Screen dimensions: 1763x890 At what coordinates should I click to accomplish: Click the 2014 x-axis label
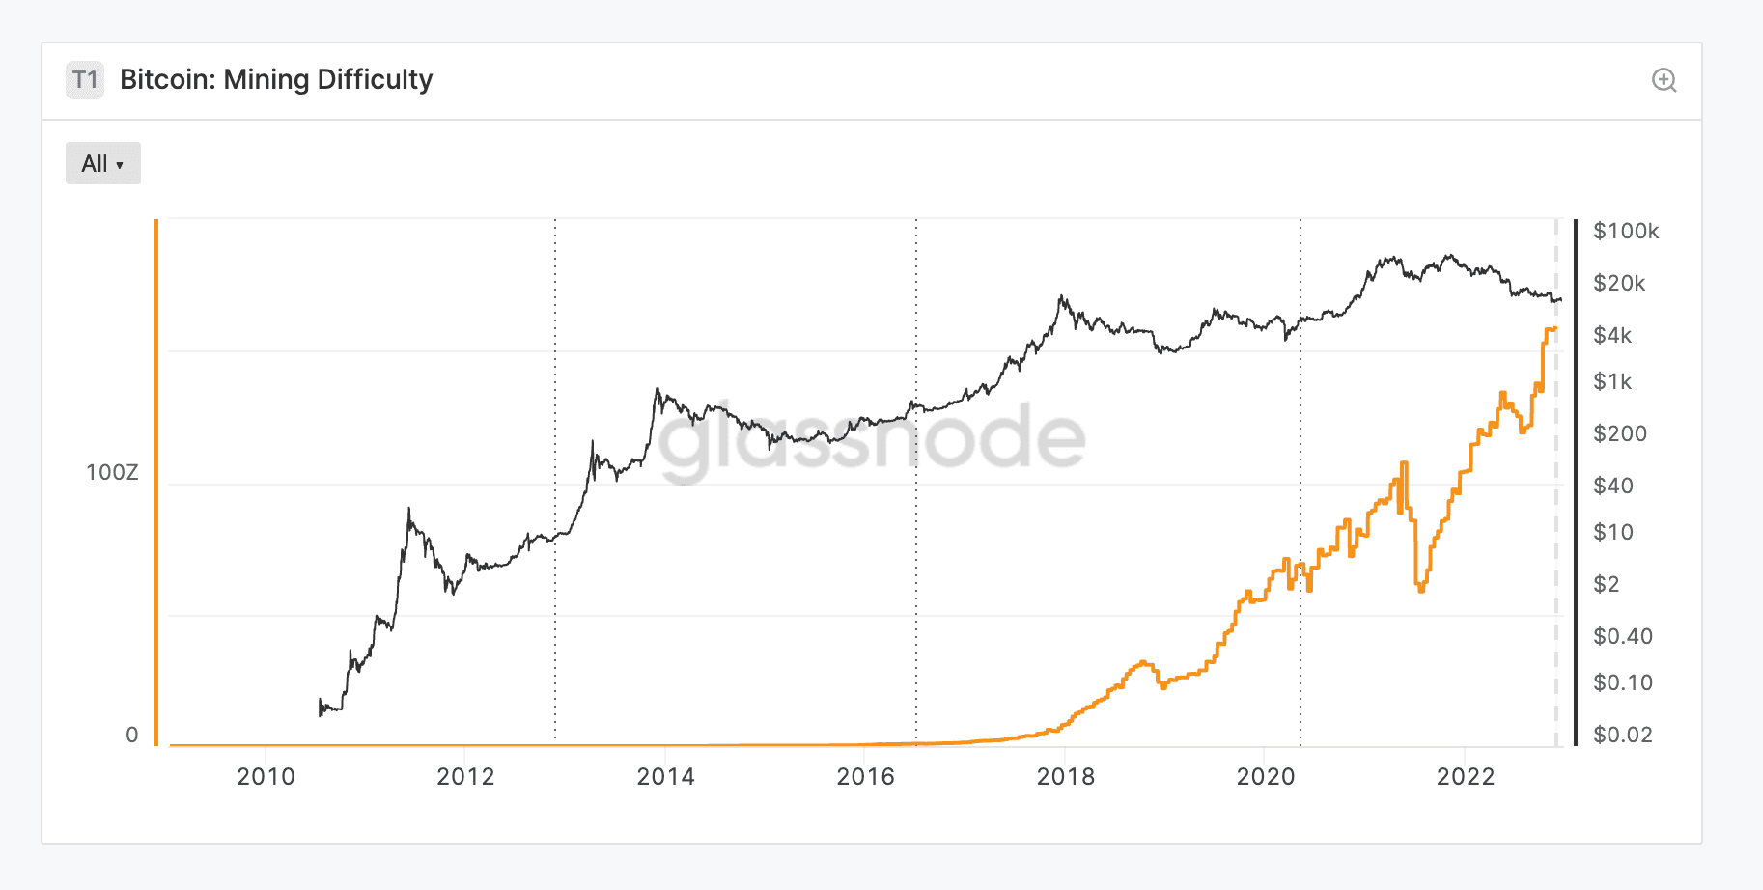click(665, 777)
